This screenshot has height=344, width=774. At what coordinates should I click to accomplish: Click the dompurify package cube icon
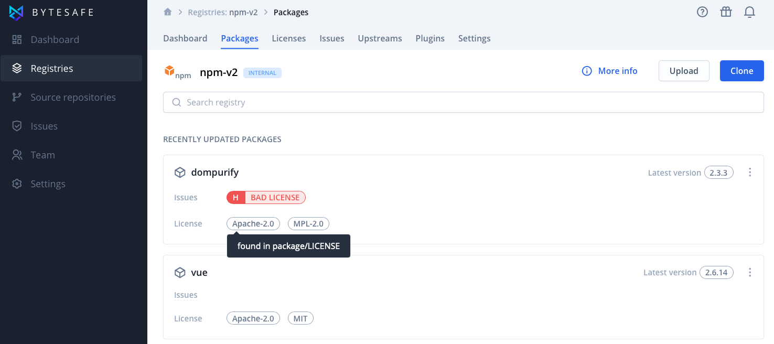click(180, 173)
